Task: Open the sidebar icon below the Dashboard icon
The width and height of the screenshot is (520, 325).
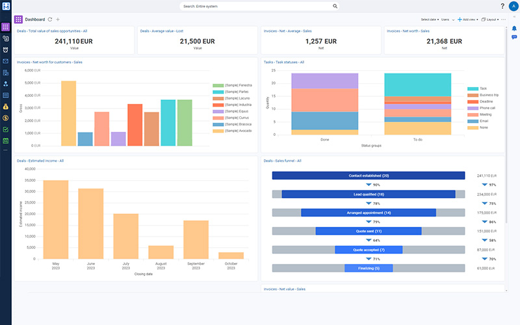Action: coord(6,38)
